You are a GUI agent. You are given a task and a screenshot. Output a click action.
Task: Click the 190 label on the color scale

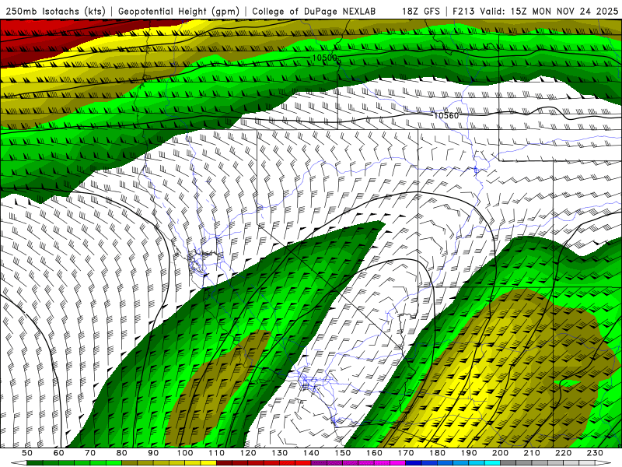point(469,453)
